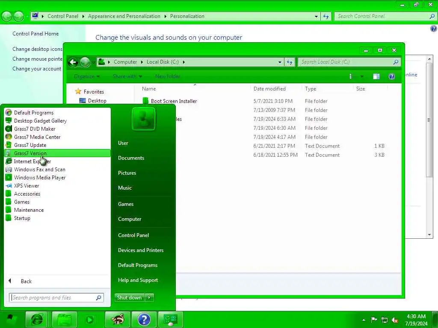Viewport: 438px width, 328px height.
Task: Open Change desktop icons link
Action: (x=37, y=49)
